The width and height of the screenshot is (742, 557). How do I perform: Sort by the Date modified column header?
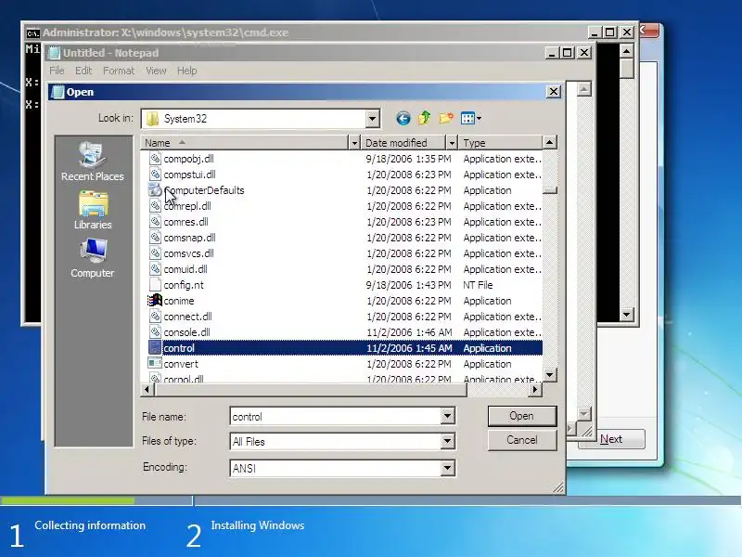pyautogui.click(x=403, y=143)
